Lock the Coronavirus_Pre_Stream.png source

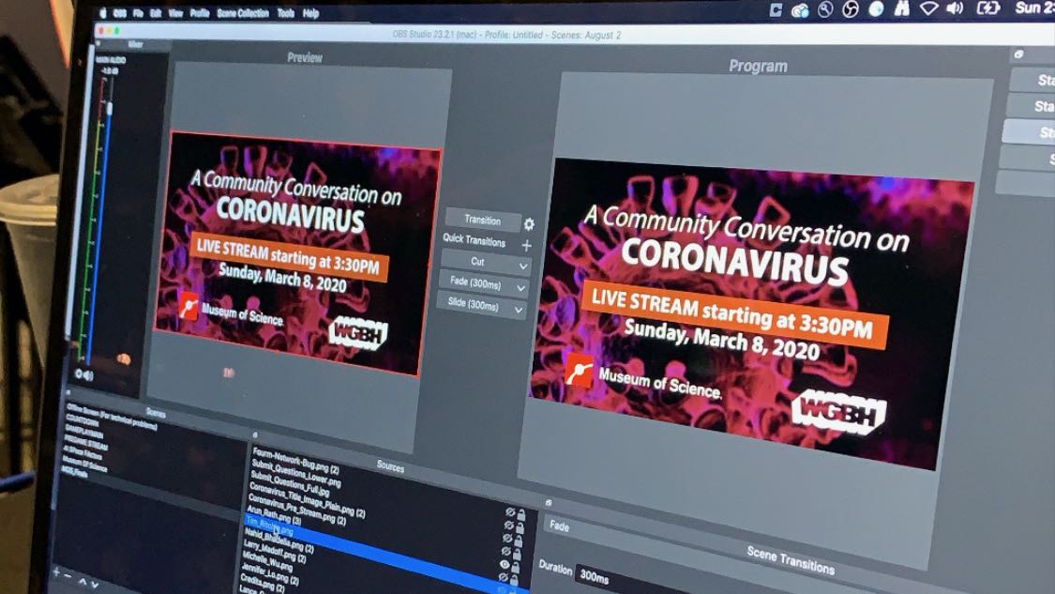pyautogui.click(x=516, y=568)
